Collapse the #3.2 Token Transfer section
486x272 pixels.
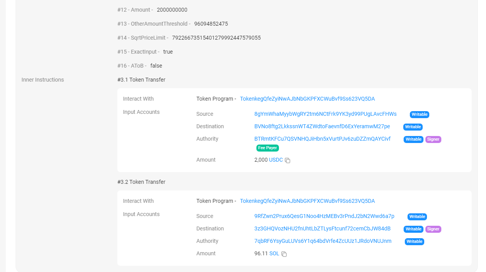(141, 182)
